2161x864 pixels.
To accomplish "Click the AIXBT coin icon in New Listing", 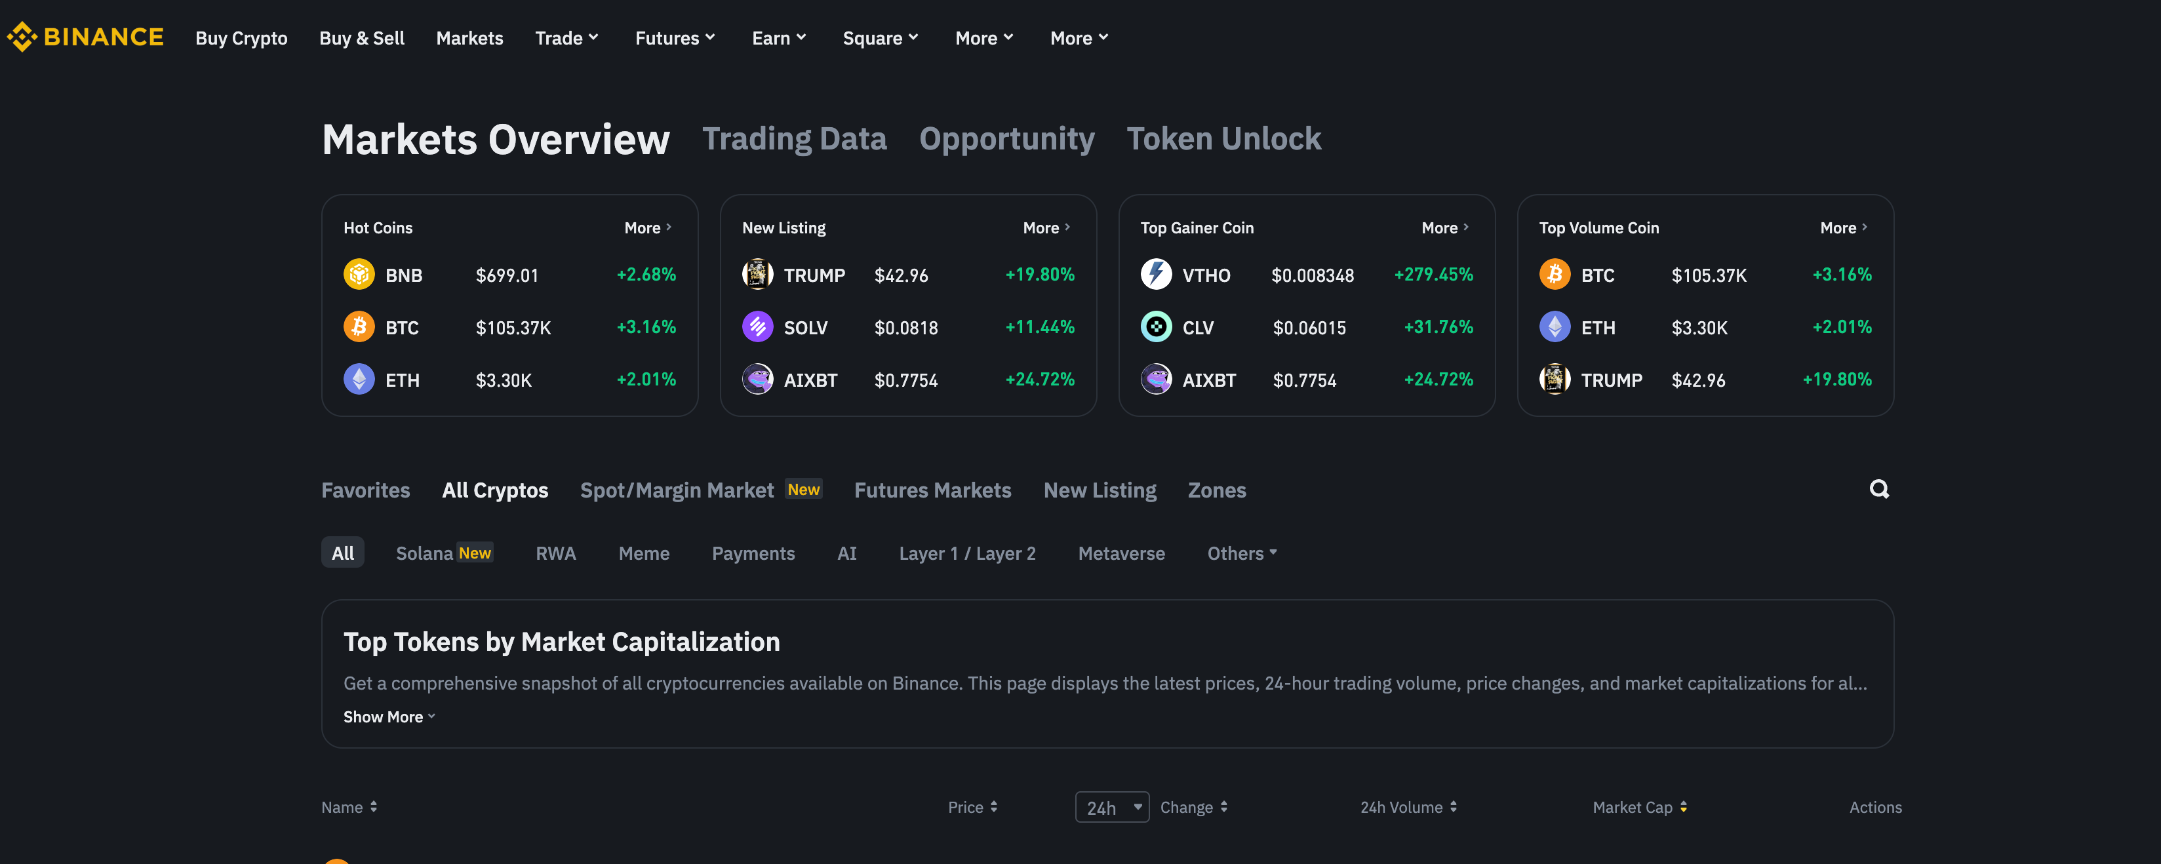I will 757,379.
